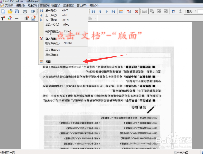Expand the line style dropdown arrow
Screen dimensions: 203x154
click(22, 18)
